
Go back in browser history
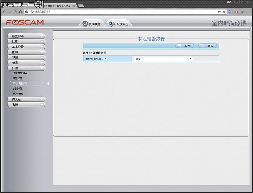click(4, 12)
